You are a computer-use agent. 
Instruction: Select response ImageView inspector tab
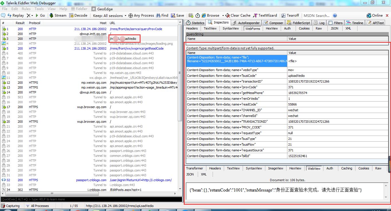coord(276,168)
